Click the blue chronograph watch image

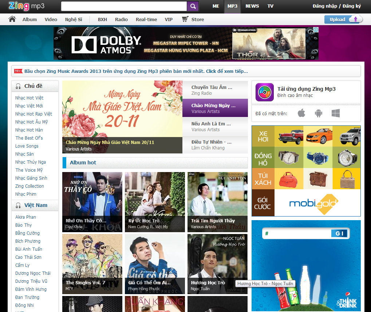(317, 158)
